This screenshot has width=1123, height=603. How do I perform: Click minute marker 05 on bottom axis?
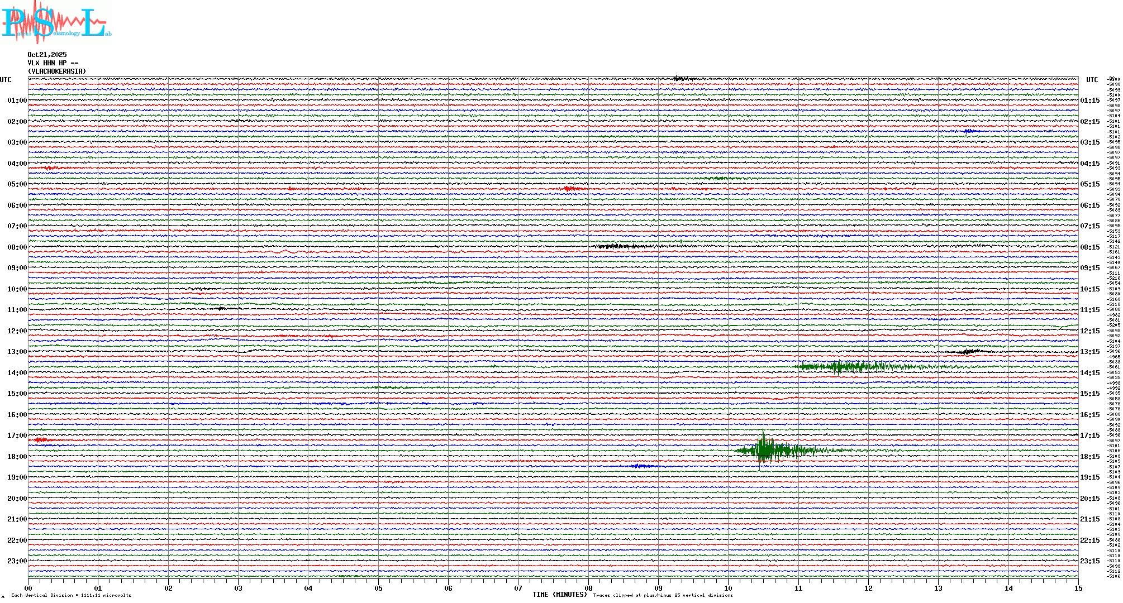click(378, 588)
